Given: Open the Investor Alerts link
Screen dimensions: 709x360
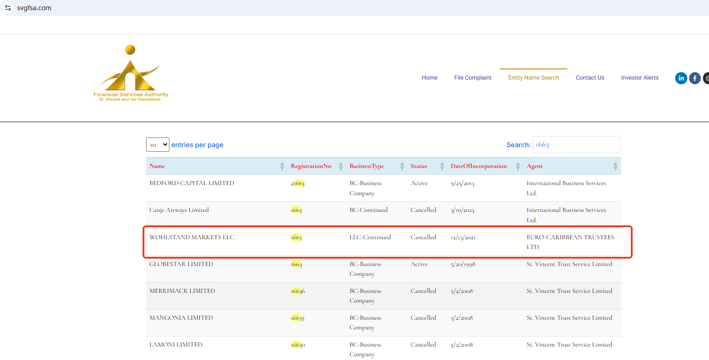Looking at the screenshot, I should pos(640,78).
